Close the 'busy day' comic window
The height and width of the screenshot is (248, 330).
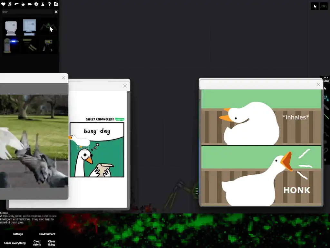[125, 86]
